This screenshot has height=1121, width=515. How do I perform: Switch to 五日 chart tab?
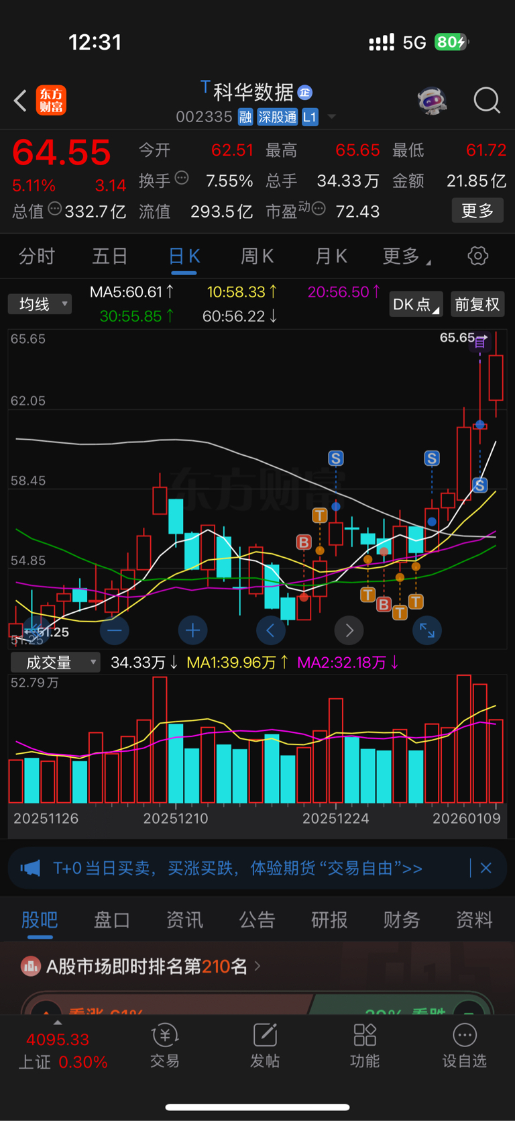(110, 256)
